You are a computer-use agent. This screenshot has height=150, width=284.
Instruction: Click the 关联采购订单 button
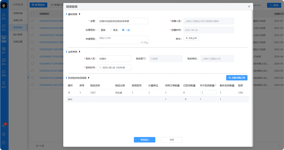point(237,78)
